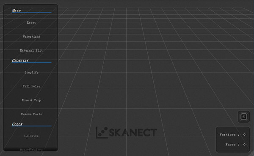This screenshot has width=254, height=156.
Task: Click Remove Parts
Action: (x=31, y=114)
